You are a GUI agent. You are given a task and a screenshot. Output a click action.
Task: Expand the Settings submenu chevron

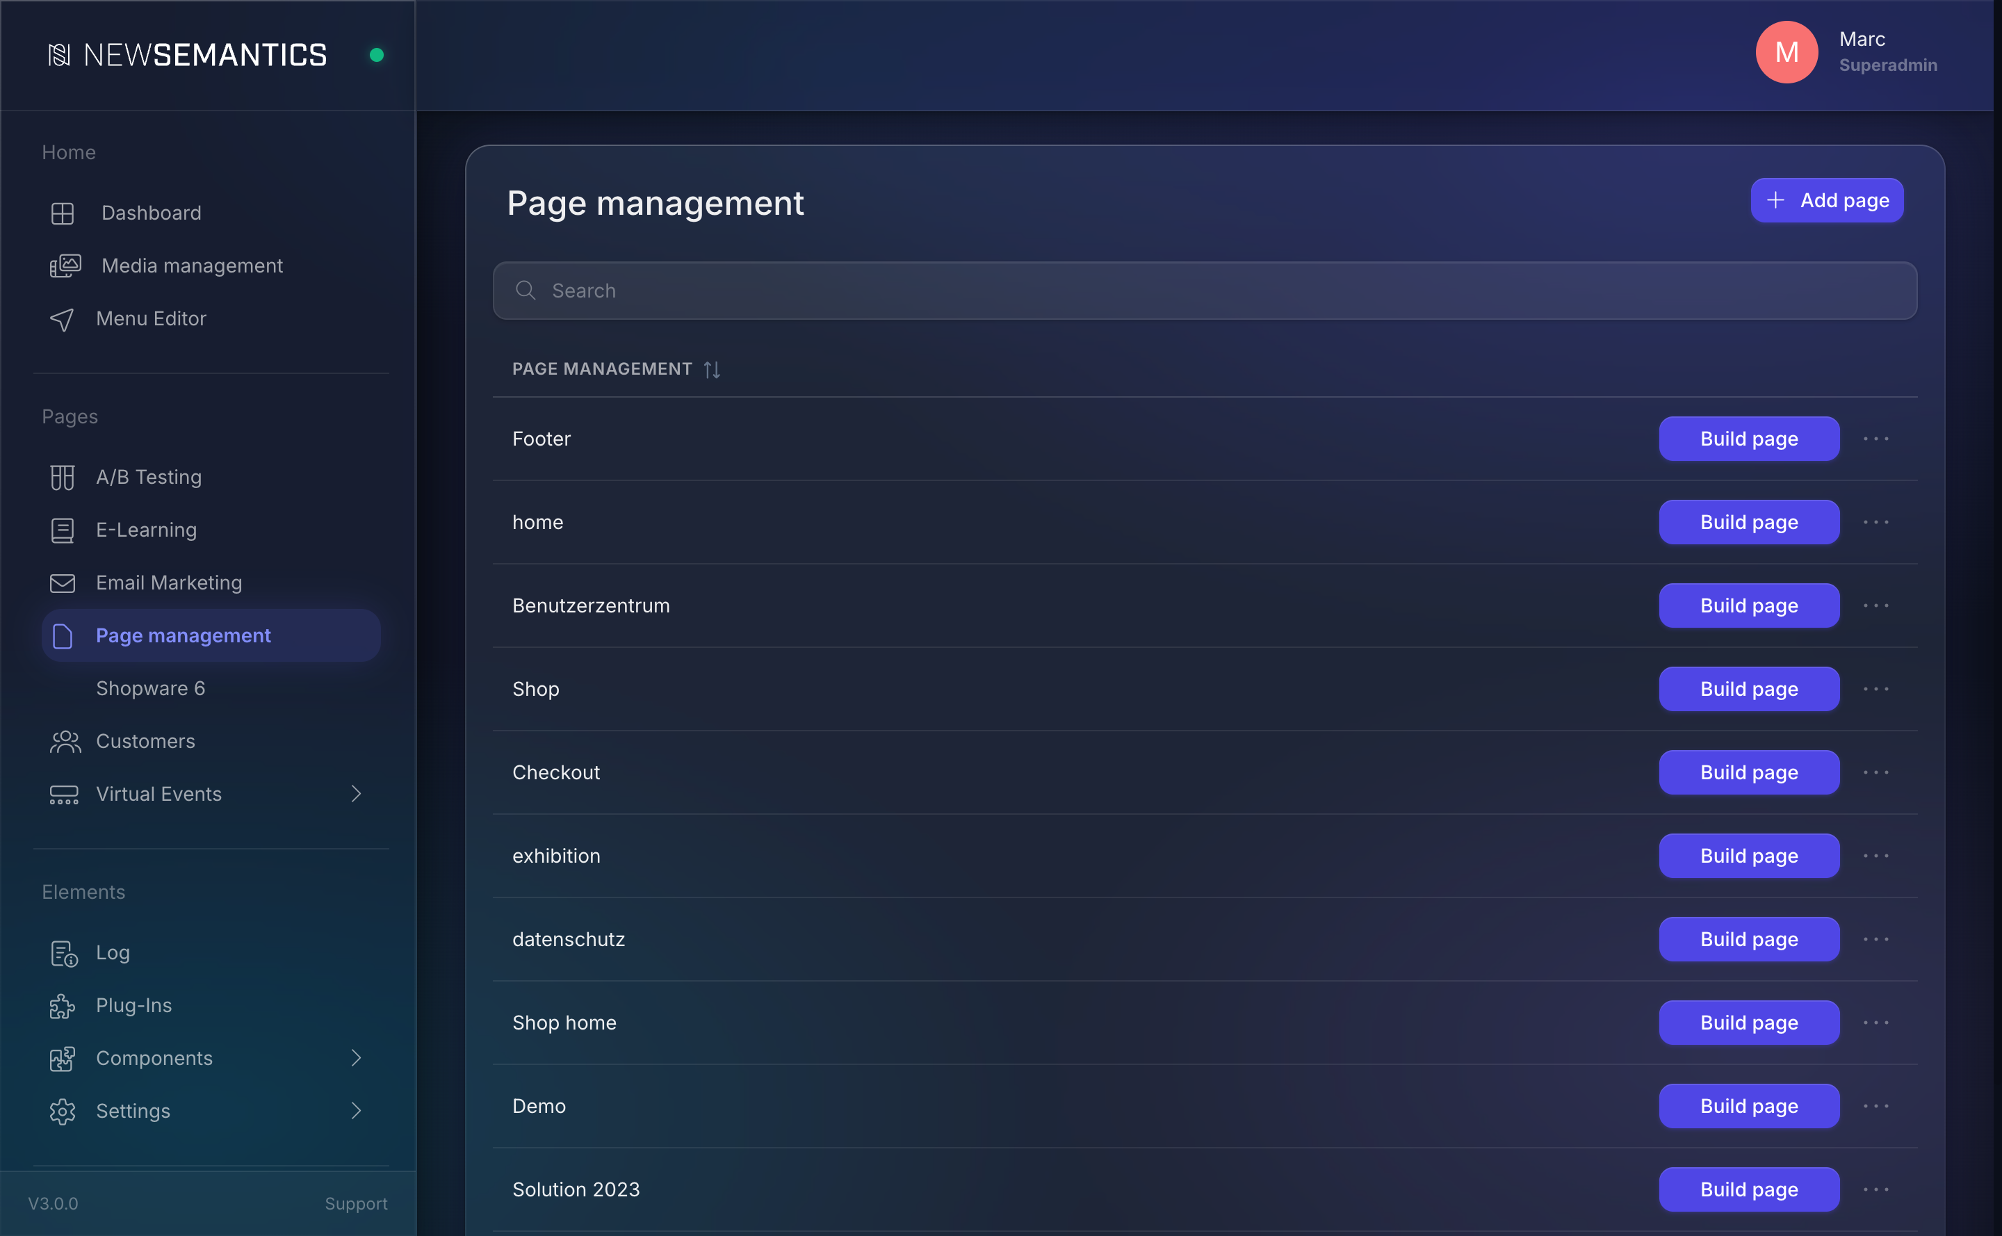(357, 1111)
